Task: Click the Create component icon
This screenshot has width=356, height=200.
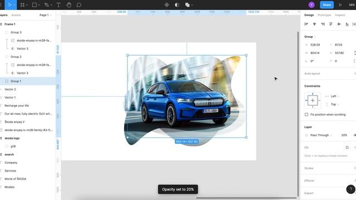Action: (167, 5)
